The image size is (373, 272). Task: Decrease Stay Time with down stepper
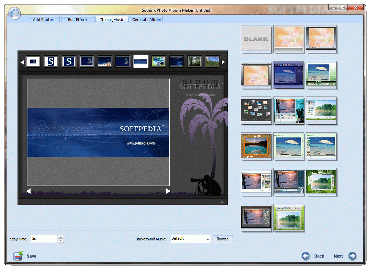pyautogui.click(x=61, y=241)
